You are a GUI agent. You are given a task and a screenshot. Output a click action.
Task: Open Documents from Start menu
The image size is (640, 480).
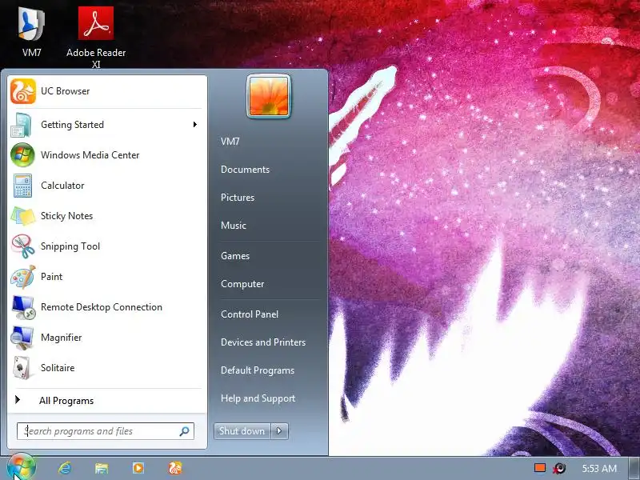[245, 170]
